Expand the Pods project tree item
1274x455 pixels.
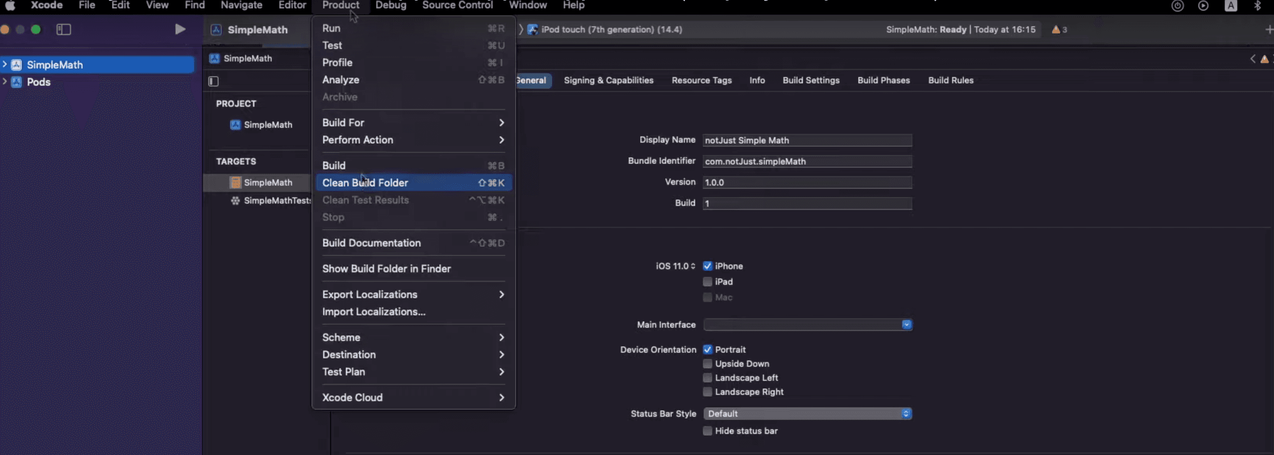tap(5, 82)
